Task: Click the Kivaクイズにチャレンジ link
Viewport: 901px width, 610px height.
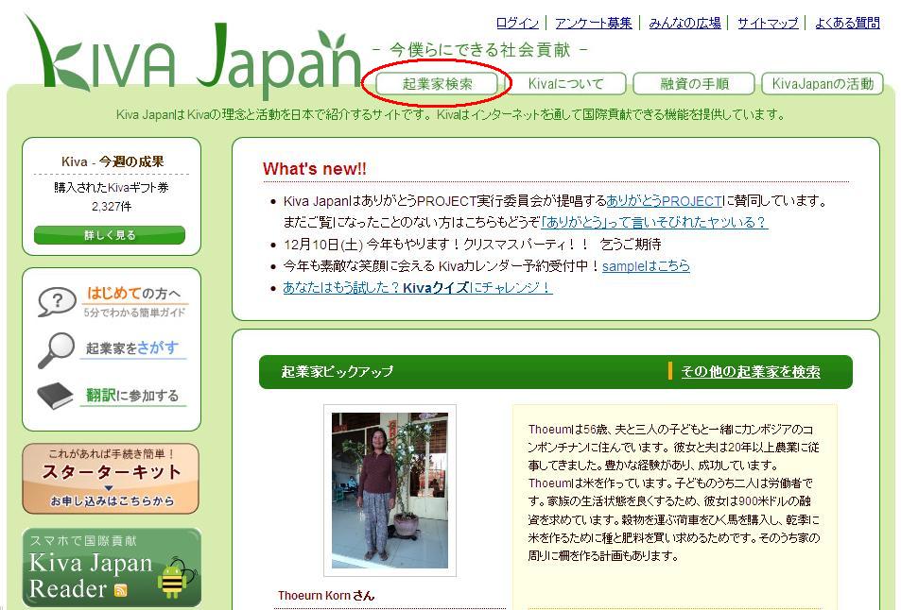Action: pos(418,287)
